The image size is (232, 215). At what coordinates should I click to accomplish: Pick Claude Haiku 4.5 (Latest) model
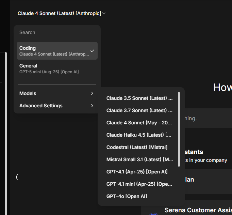139,135
